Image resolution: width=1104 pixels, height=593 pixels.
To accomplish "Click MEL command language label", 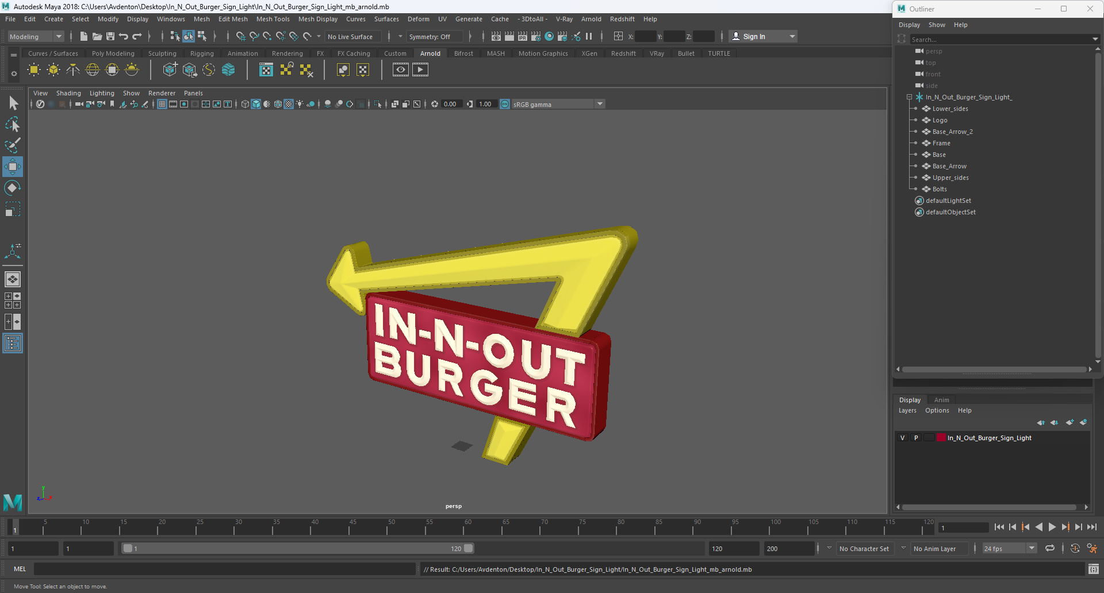I will (20, 569).
